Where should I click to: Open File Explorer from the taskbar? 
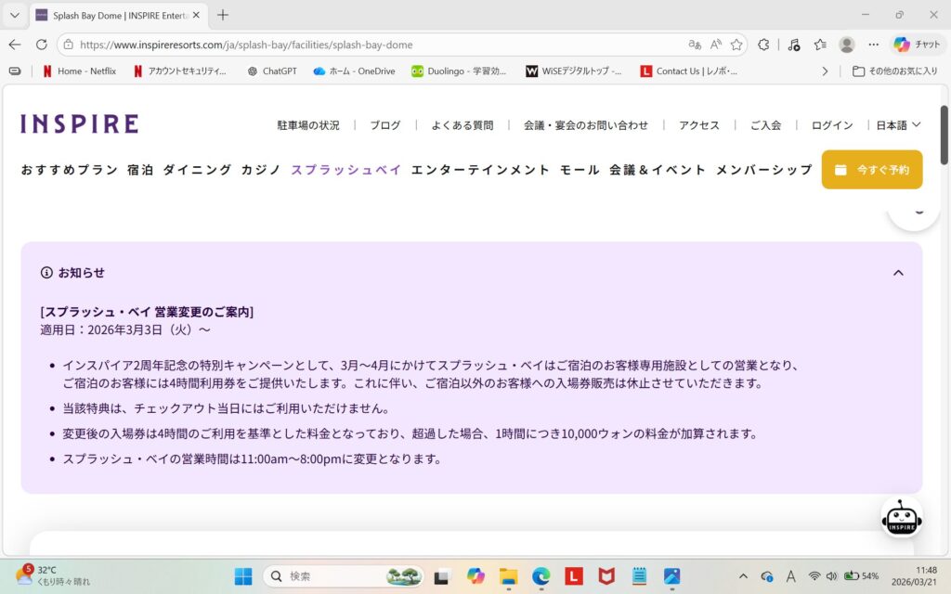coord(508,576)
